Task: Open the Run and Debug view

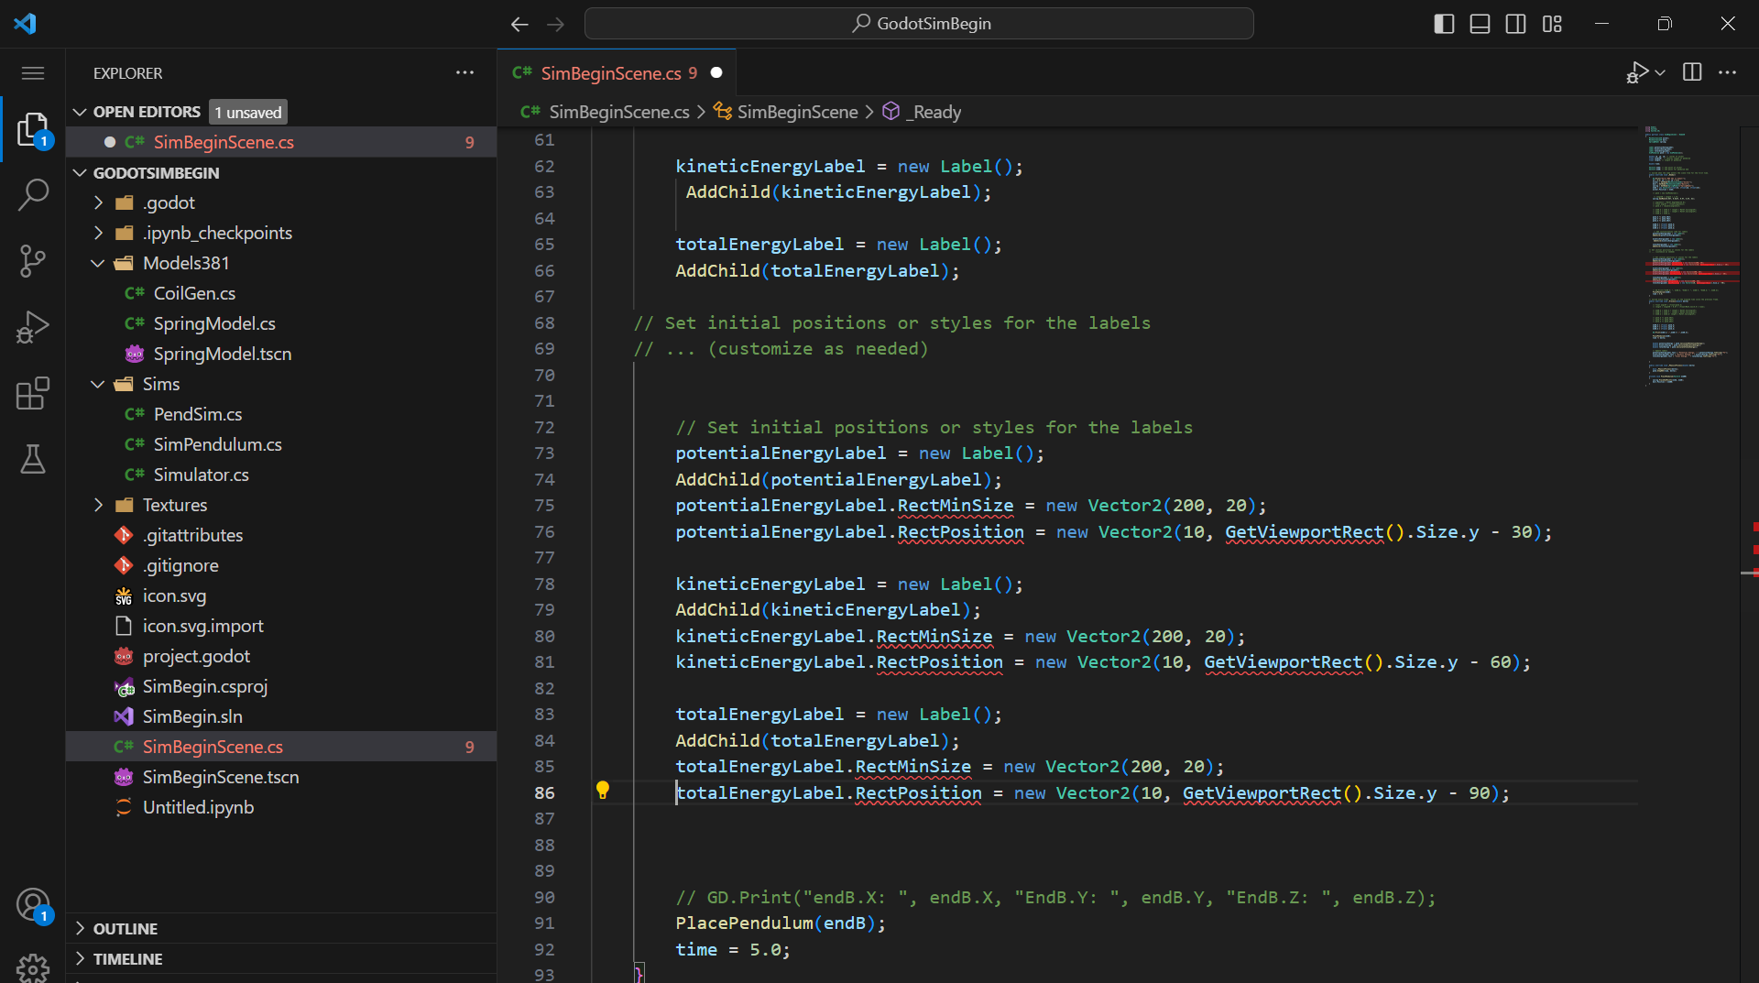Action: pyautogui.click(x=33, y=327)
